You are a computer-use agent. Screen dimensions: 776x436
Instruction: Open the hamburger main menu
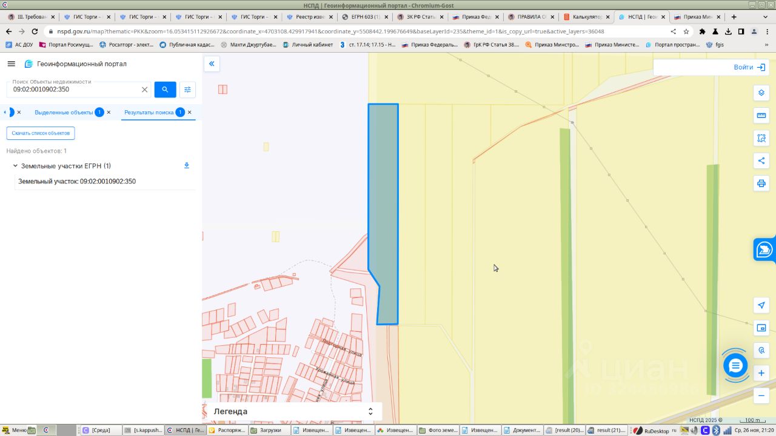(12, 64)
